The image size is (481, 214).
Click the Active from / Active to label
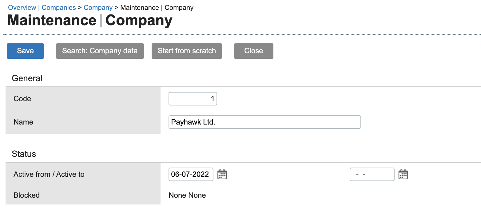(49, 174)
